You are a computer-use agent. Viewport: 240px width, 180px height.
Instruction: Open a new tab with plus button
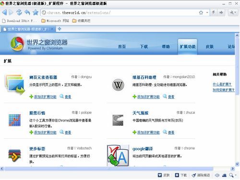tap(60, 29)
